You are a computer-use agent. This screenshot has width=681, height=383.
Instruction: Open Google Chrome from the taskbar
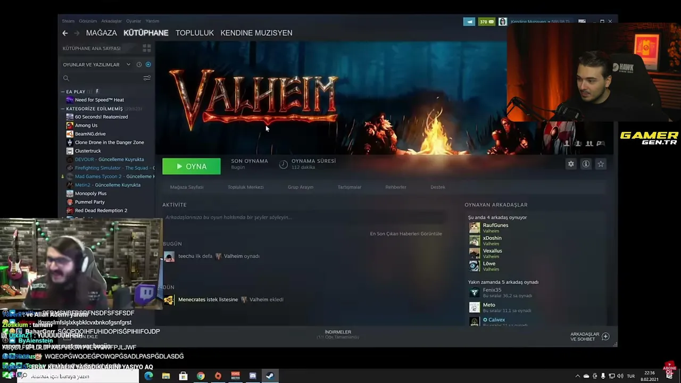(x=201, y=376)
